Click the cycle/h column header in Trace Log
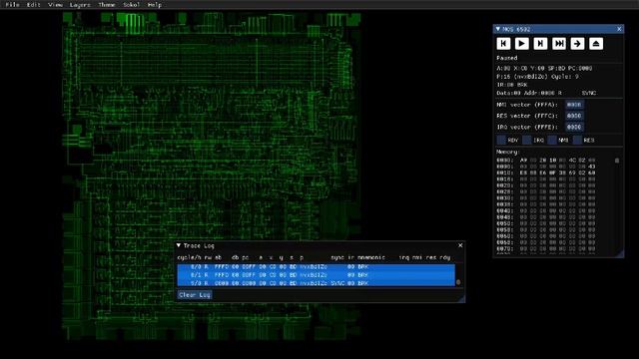Image resolution: width=639 pixels, height=359 pixels. (189, 257)
